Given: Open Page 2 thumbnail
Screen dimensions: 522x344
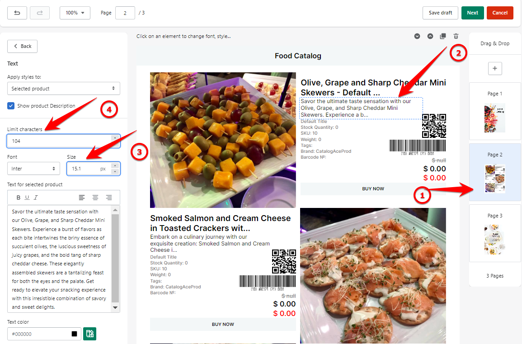Looking at the screenshot, I should click(495, 179).
